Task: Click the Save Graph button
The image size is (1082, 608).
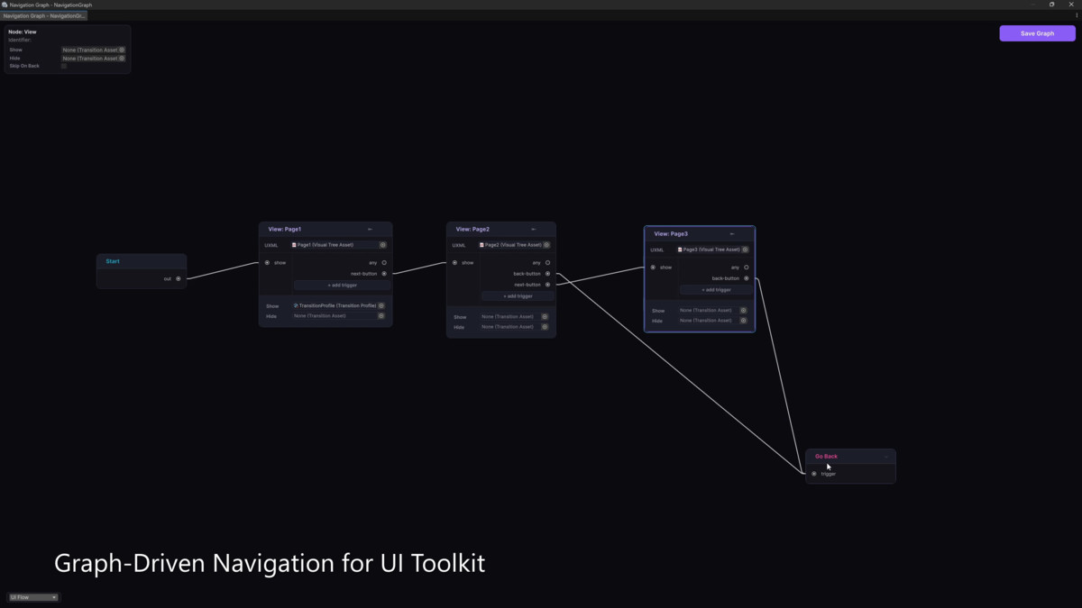Action: 1037,33
